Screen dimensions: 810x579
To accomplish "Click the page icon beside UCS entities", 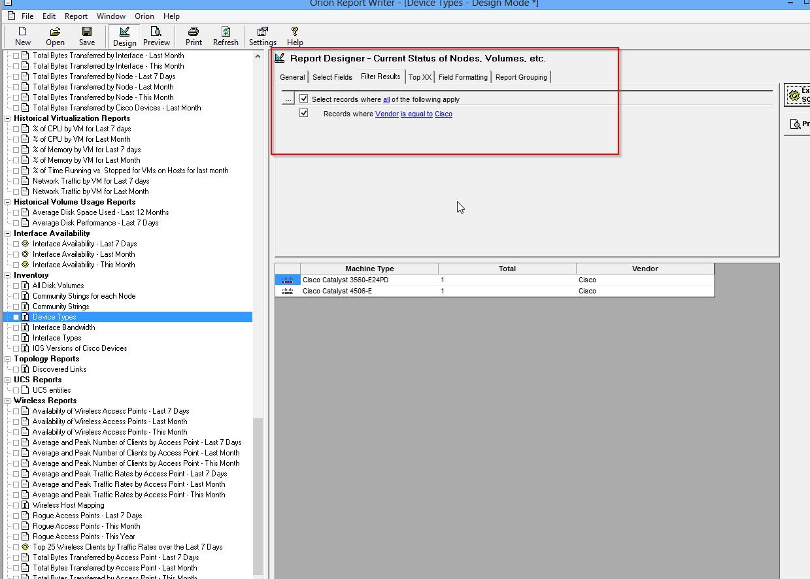I will (25, 390).
